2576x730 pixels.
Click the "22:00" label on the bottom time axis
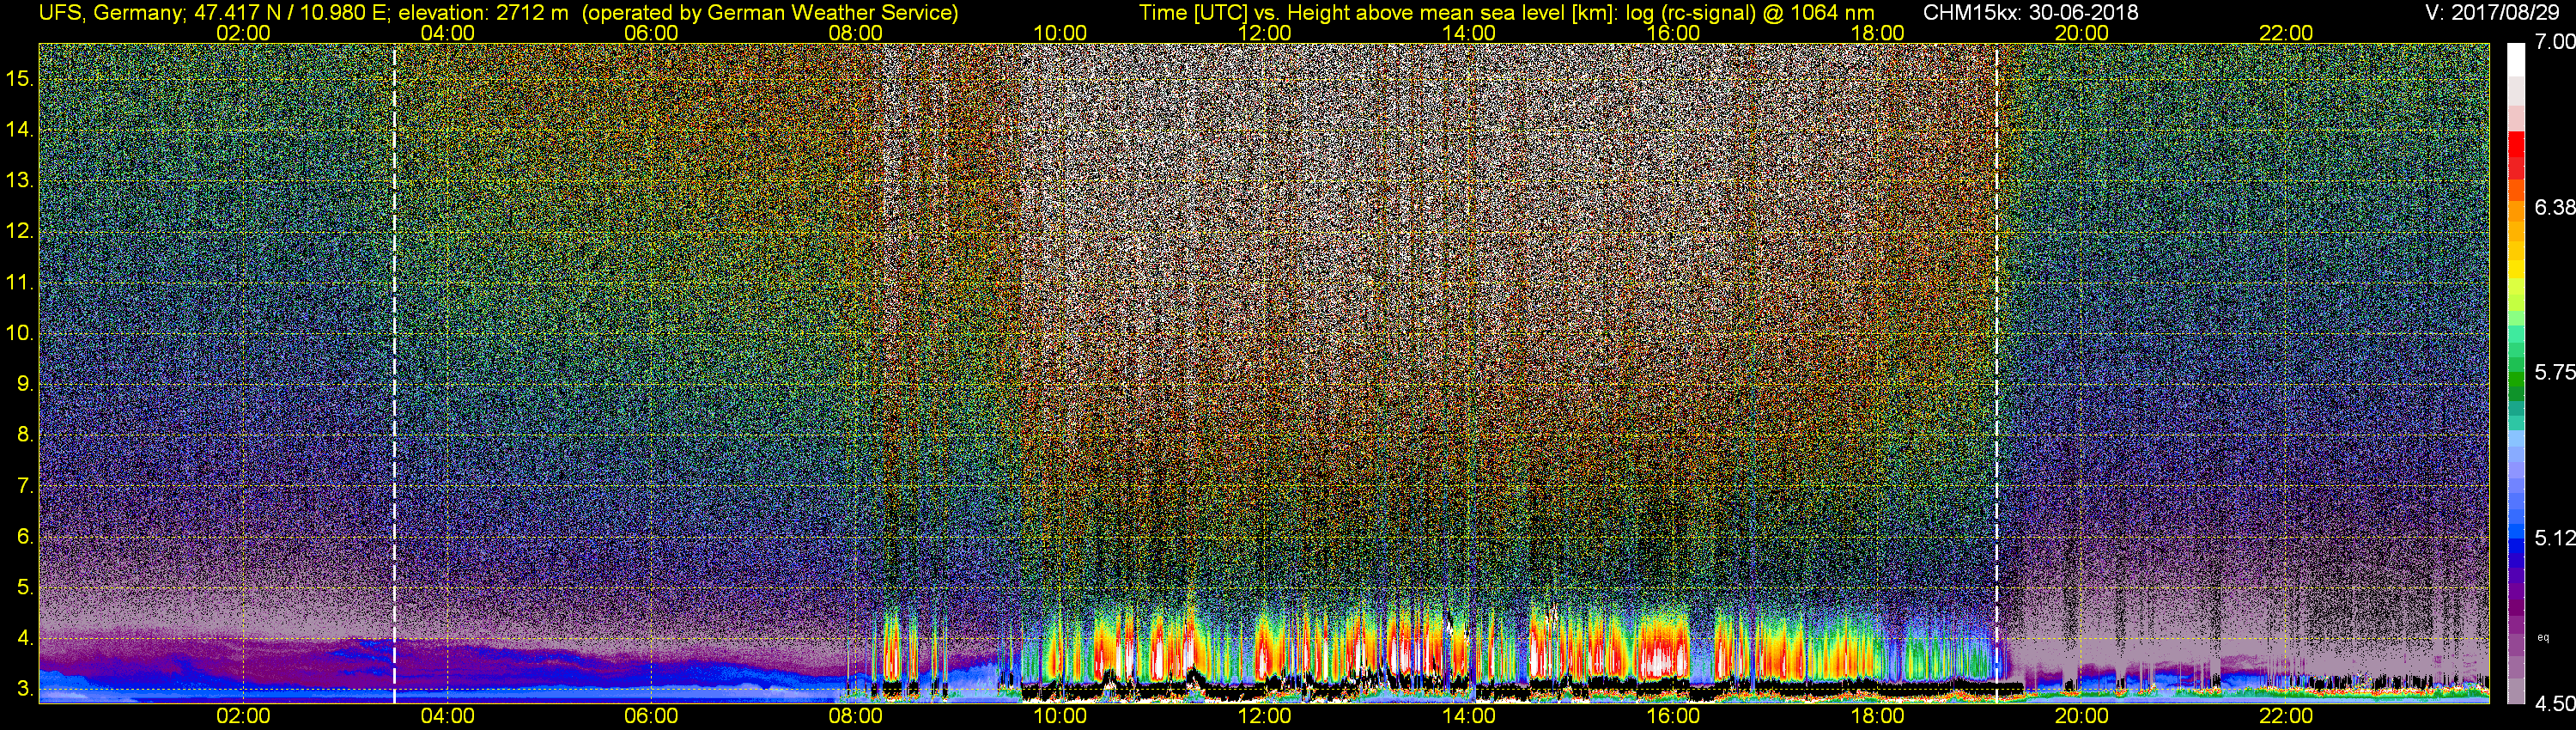tap(2286, 716)
